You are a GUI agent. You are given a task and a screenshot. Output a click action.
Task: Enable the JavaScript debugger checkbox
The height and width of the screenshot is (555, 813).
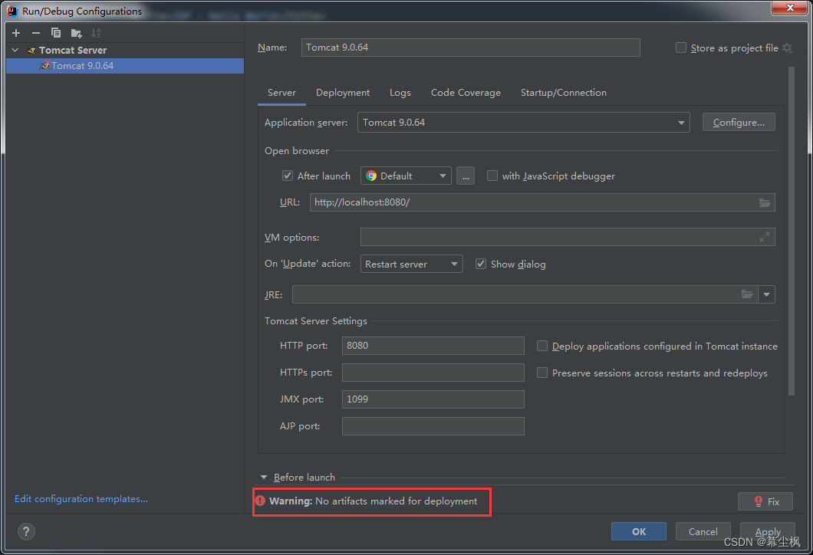(492, 176)
